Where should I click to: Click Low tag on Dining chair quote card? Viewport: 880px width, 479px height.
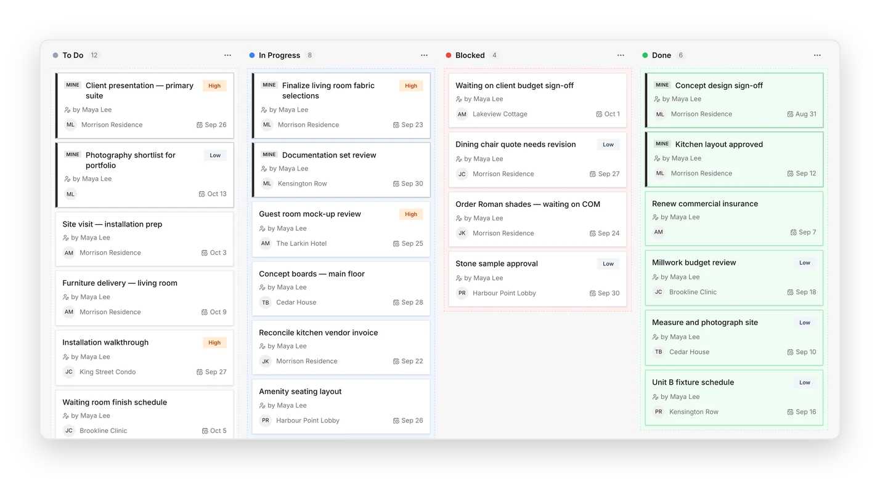pyautogui.click(x=608, y=145)
